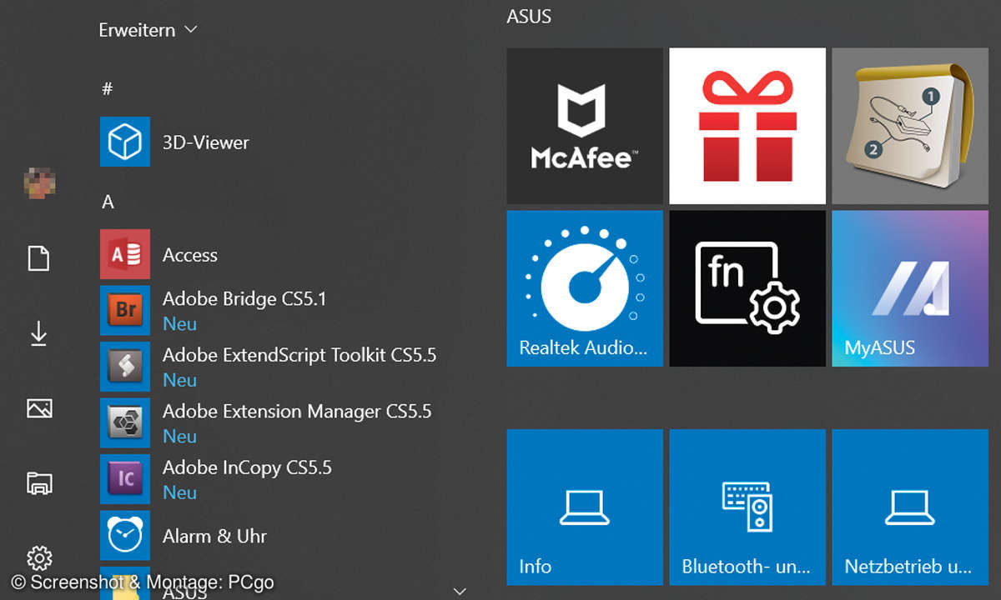The width and height of the screenshot is (1001, 600).
Task: Open Adobe ExtendScript Toolkit CS5.5 icon
Action: pyautogui.click(x=125, y=367)
